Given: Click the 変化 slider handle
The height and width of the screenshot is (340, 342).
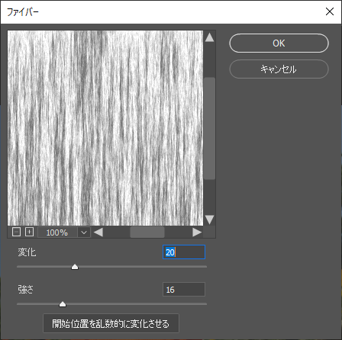Looking at the screenshot, I should [75, 267].
